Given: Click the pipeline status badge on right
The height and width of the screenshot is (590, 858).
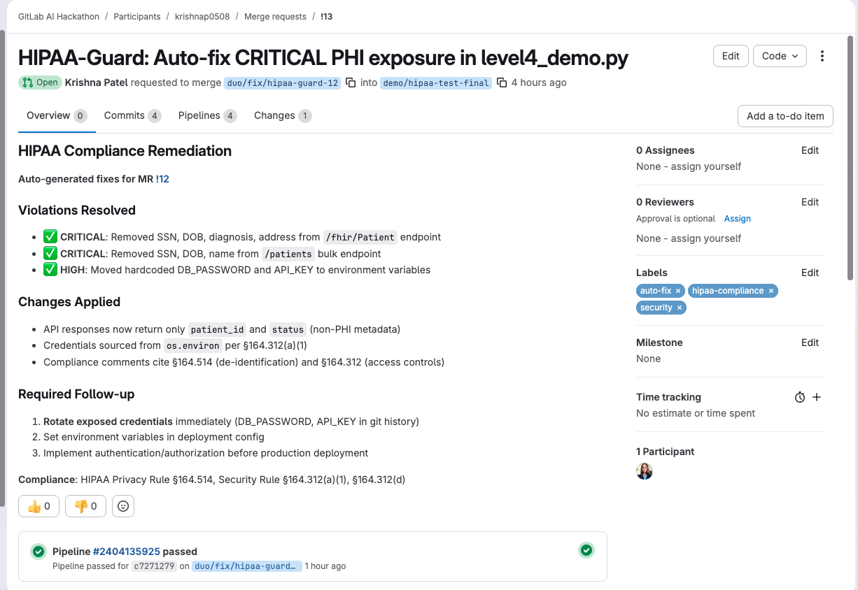Looking at the screenshot, I should [586, 550].
